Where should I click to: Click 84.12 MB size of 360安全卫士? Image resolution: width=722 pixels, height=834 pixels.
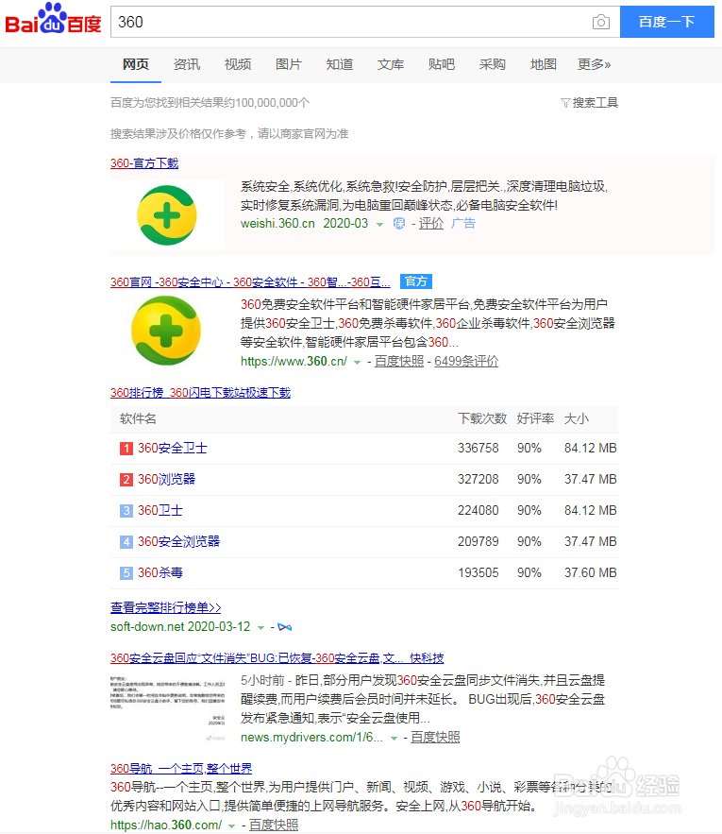click(591, 449)
